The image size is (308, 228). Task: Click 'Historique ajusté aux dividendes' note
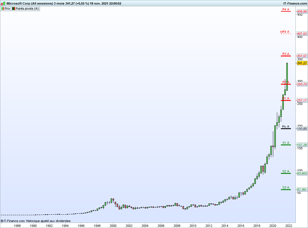click(48, 221)
